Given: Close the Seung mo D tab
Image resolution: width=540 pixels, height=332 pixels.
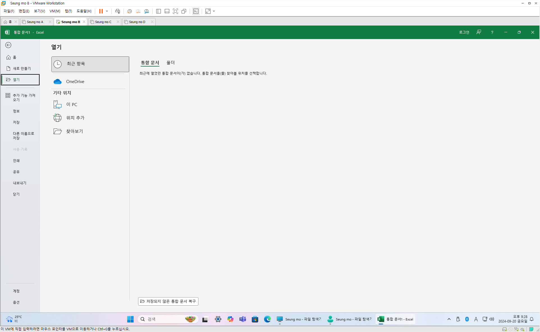Looking at the screenshot, I should [152, 22].
